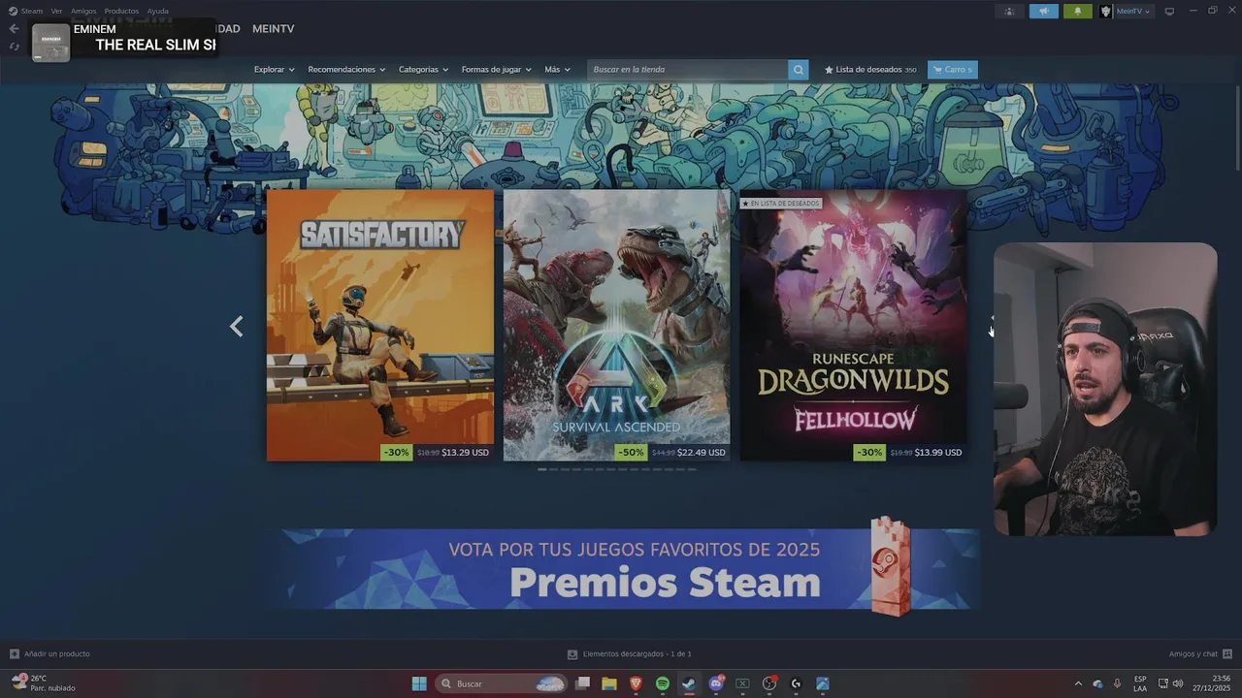Image resolution: width=1242 pixels, height=698 pixels.
Task: Click the Task View taskbar icon
Action: click(x=583, y=683)
